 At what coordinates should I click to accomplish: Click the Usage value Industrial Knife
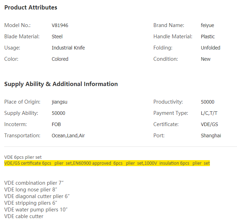click(68, 48)
